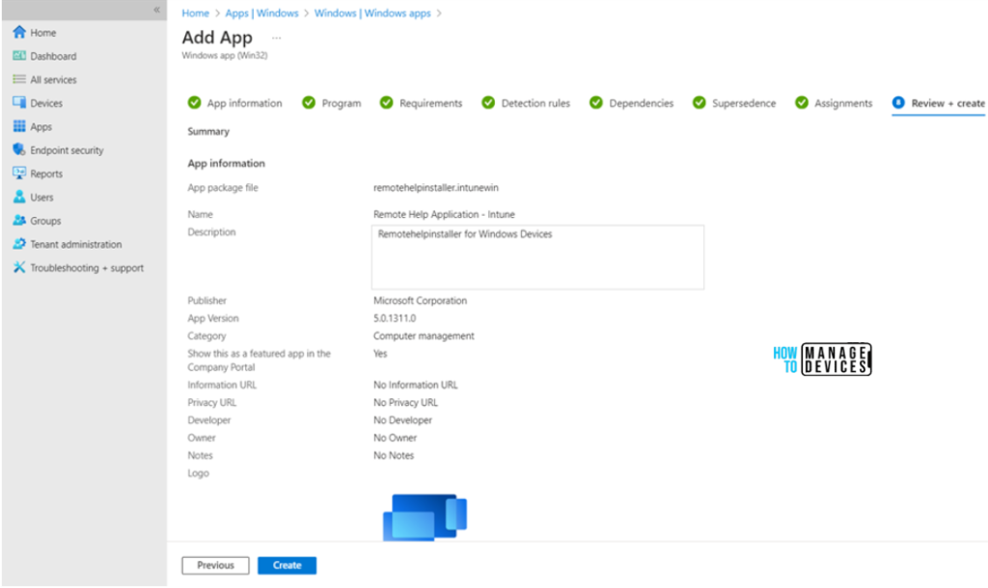Select the No Developer value
988x588 pixels.
(403, 420)
